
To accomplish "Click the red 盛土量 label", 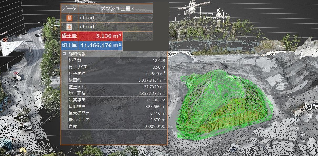I will pyautogui.click(x=69, y=36).
